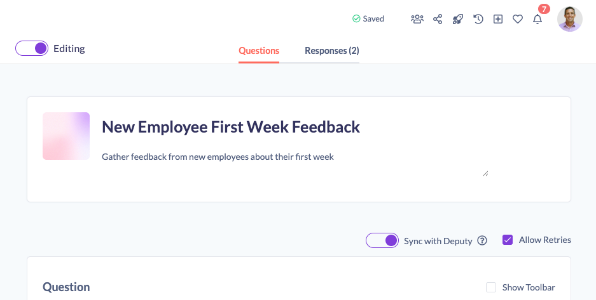Click the heart favorite icon
Screen dimensions: 596x300
518,19
